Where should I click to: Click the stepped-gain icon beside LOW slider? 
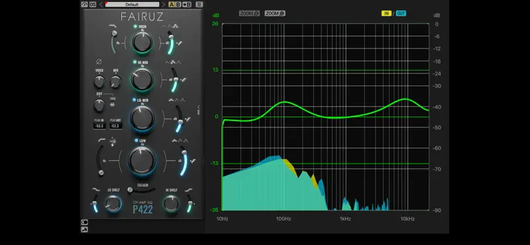point(193,161)
